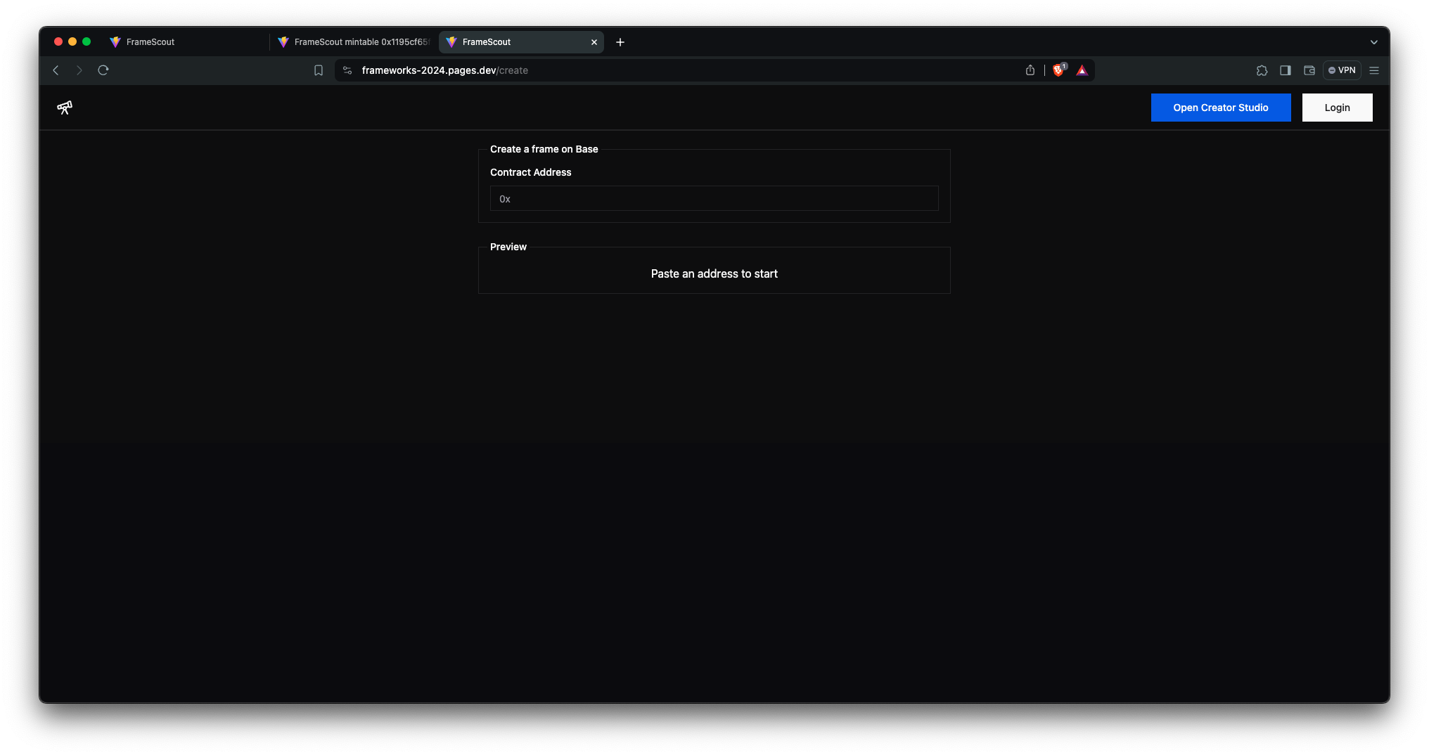This screenshot has width=1429, height=755.
Task: Maximize the window with green button
Action: 86,42
